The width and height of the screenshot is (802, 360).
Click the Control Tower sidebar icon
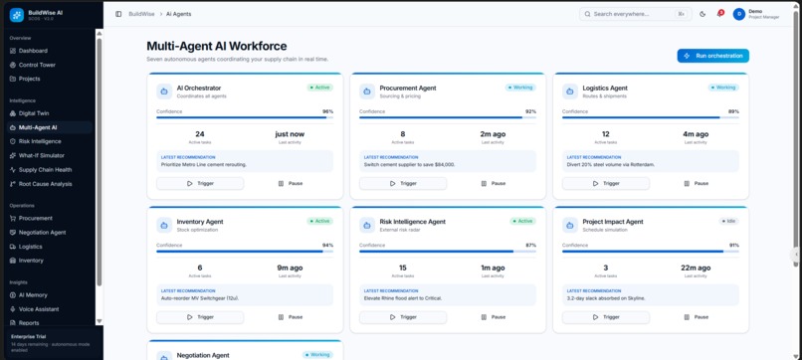pyautogui.click(x=13, y=65)
